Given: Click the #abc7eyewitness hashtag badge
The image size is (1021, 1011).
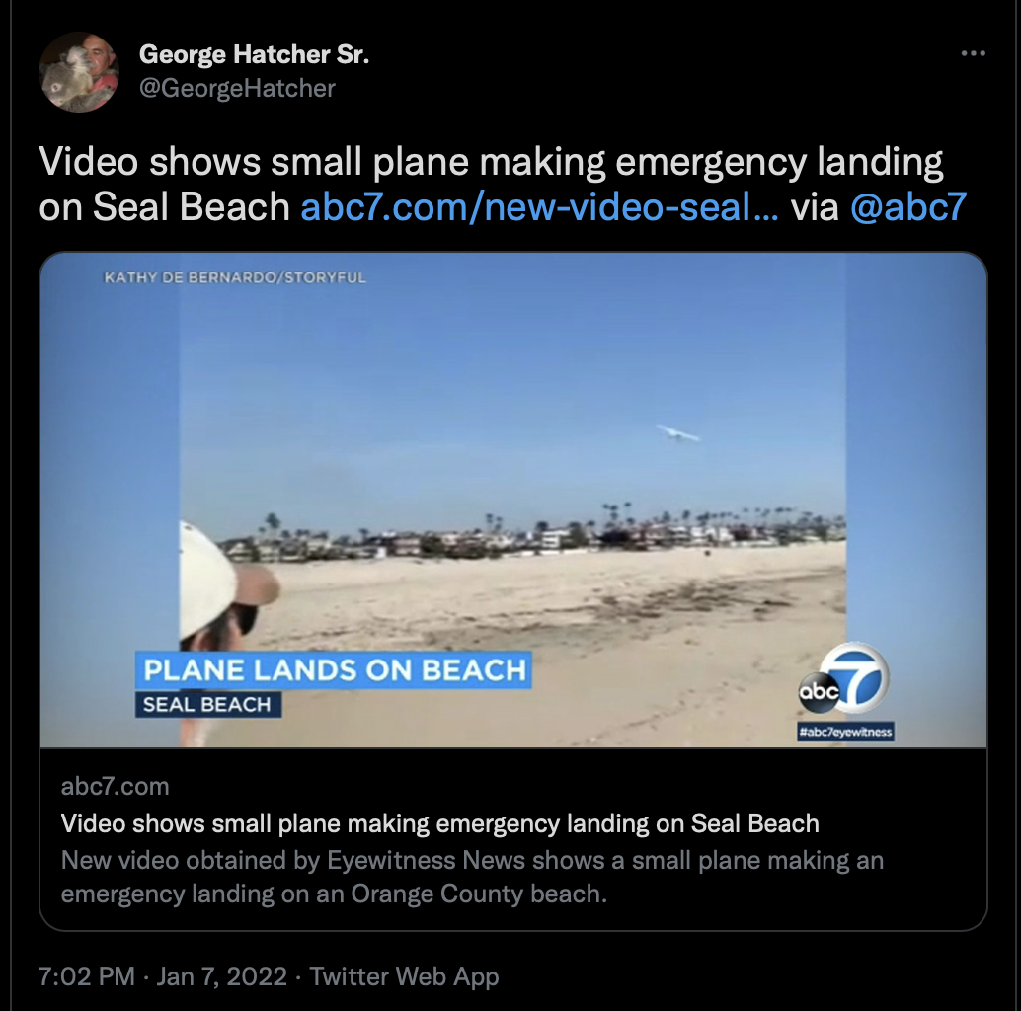Looking at the screenshot, I should coord(845,732).
